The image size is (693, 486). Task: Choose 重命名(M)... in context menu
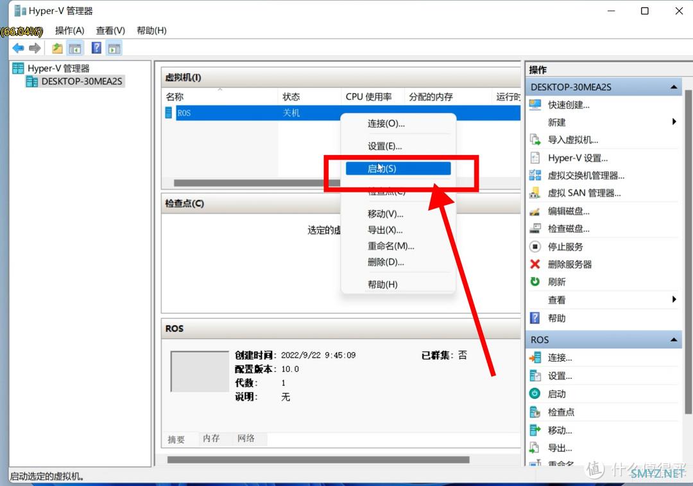point(398,246)
